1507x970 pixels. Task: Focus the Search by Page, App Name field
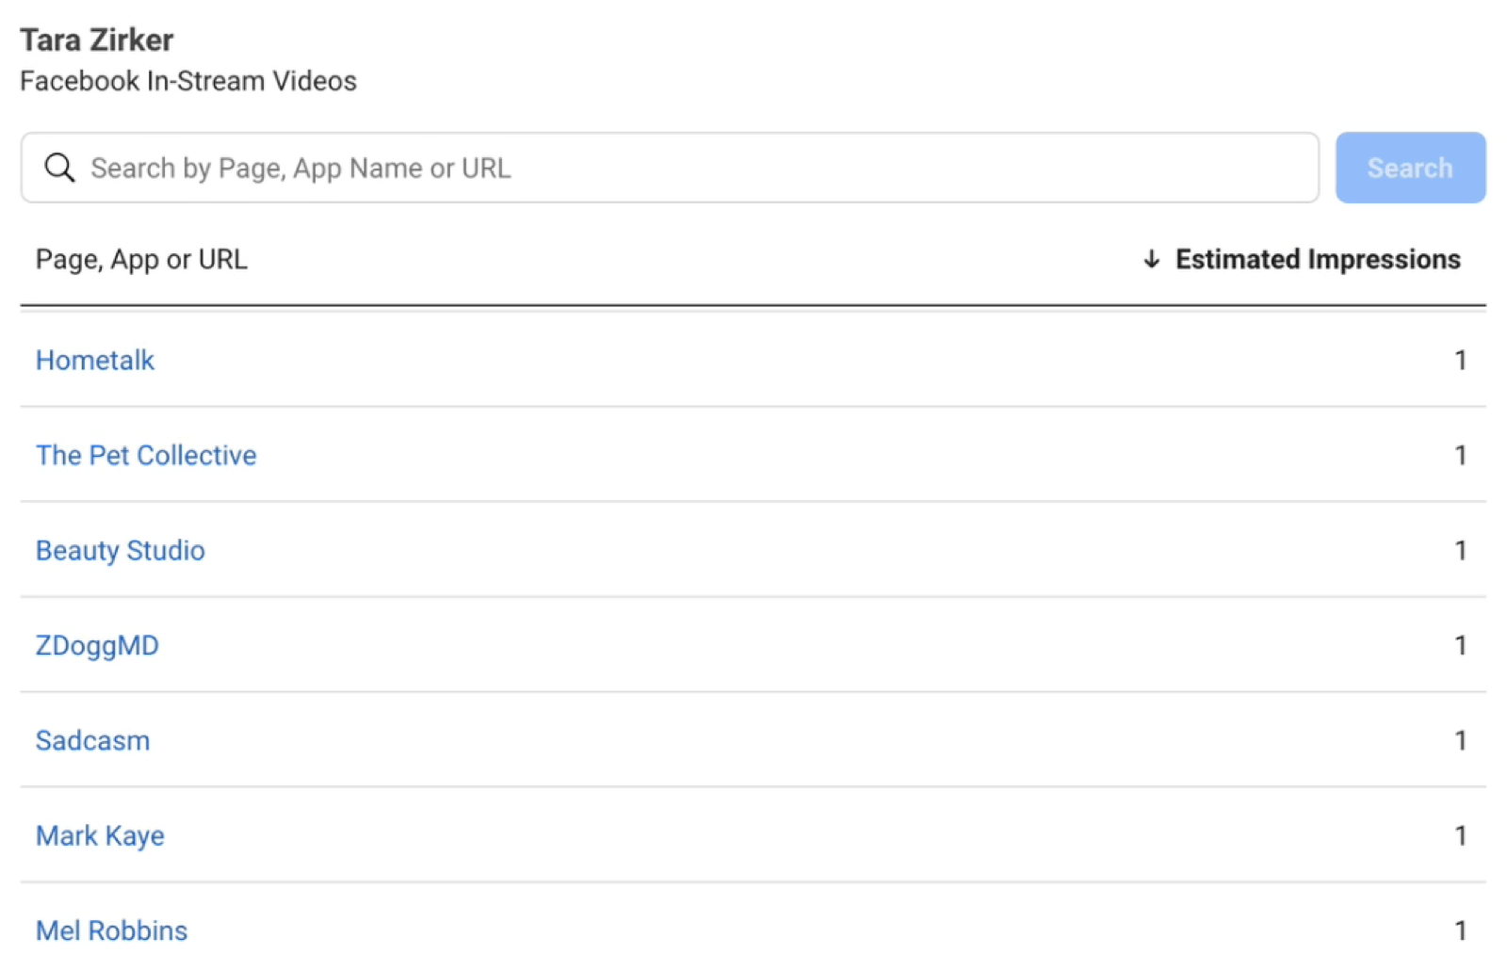670,168
